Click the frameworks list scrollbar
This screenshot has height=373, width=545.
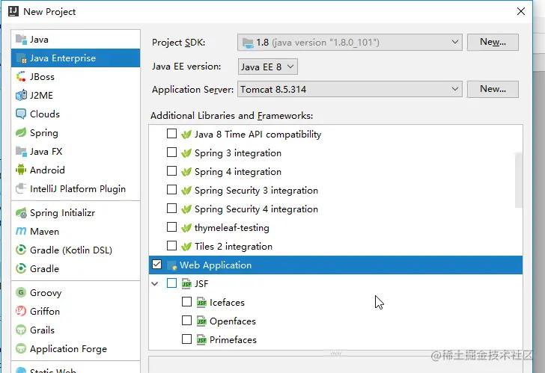(518, 179)
